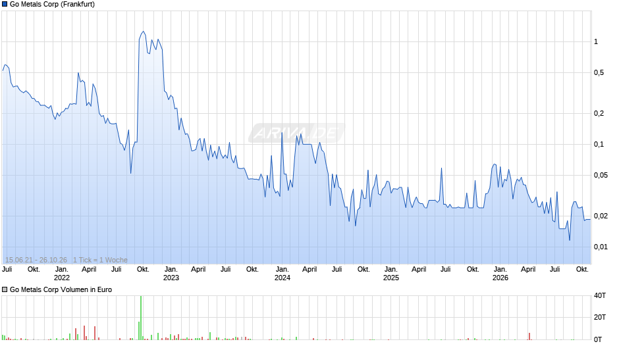Click the volume axis label '40T'

click(x=600, y=295)
